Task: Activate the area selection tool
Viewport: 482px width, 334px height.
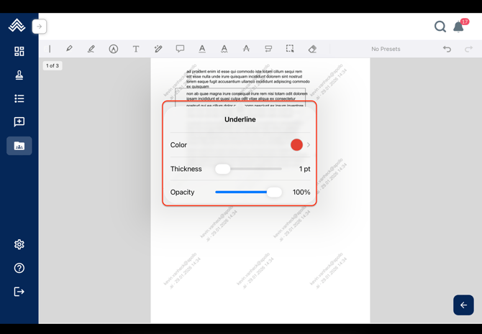Action: [x=290, y=49]
